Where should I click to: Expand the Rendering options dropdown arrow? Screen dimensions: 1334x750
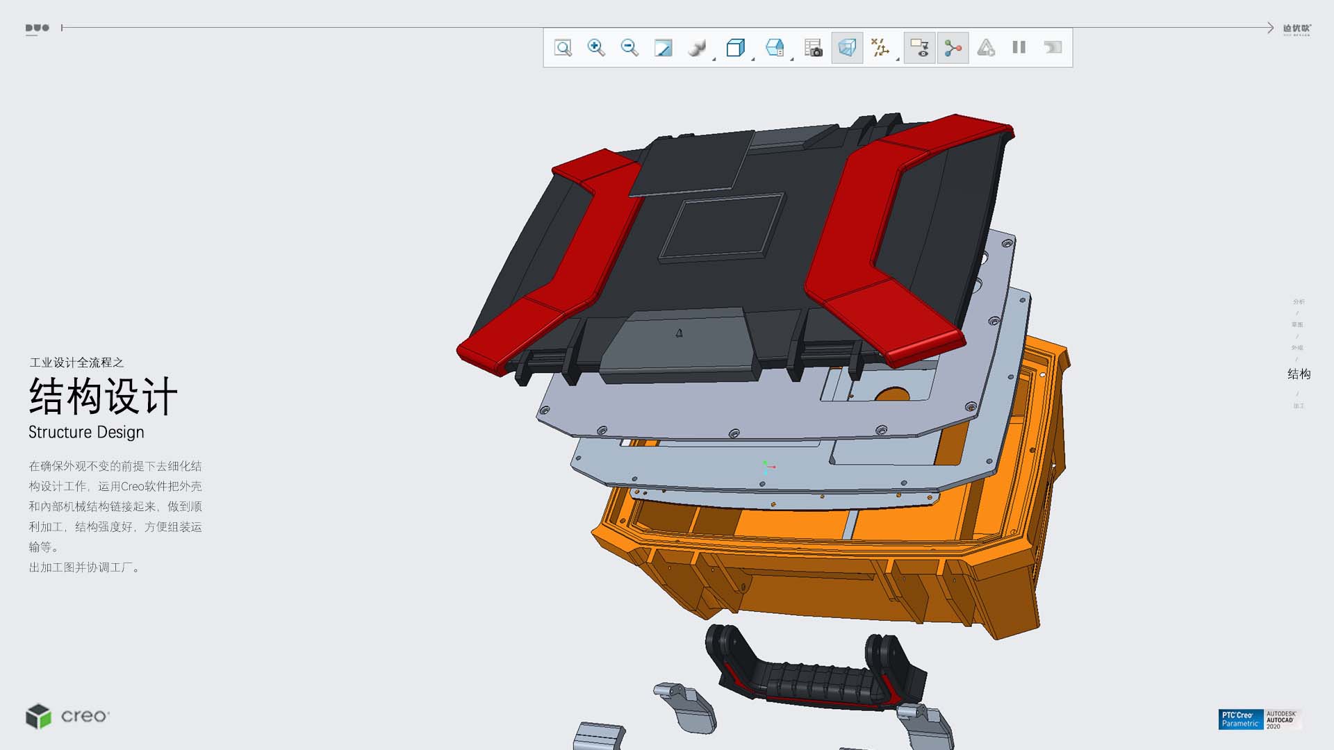coord(714,60)
